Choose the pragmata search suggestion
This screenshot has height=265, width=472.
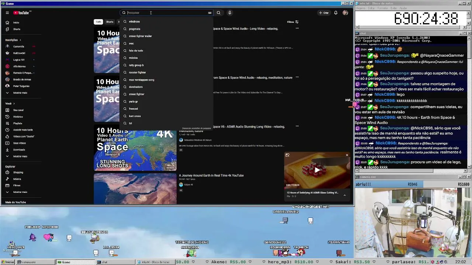[166, 29]
